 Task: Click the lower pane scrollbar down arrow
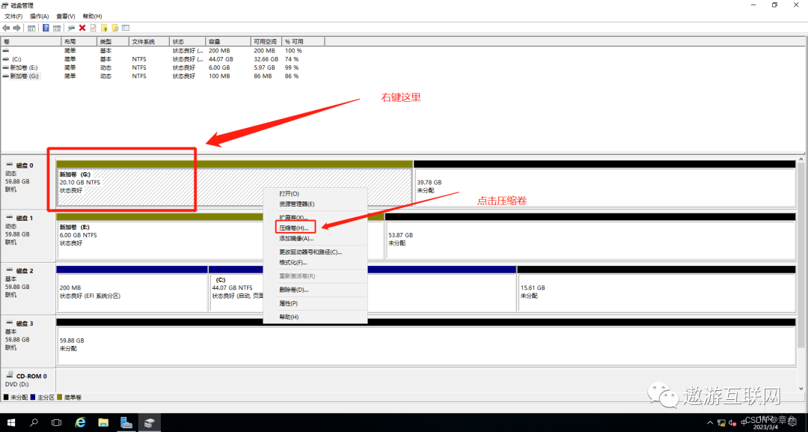point(801,389)
